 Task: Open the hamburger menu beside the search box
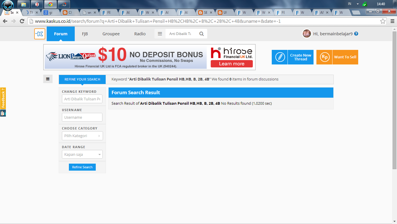coord(160,34)
